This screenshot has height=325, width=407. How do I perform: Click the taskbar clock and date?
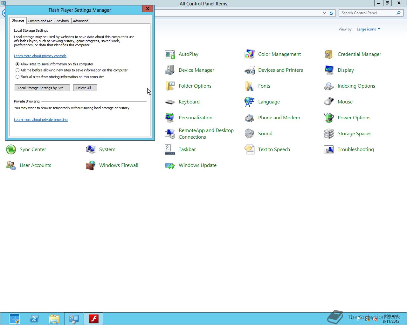click(391, 319)
